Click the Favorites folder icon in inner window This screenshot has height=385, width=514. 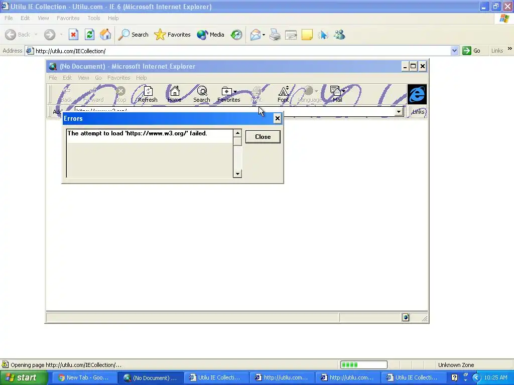pyautogui.click(x=226, y=91)
